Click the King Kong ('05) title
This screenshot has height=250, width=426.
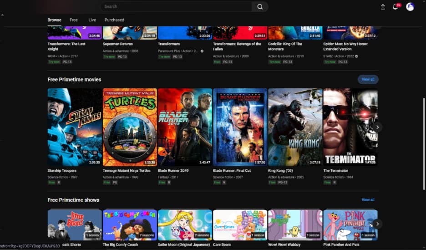[x=280, y=171]
